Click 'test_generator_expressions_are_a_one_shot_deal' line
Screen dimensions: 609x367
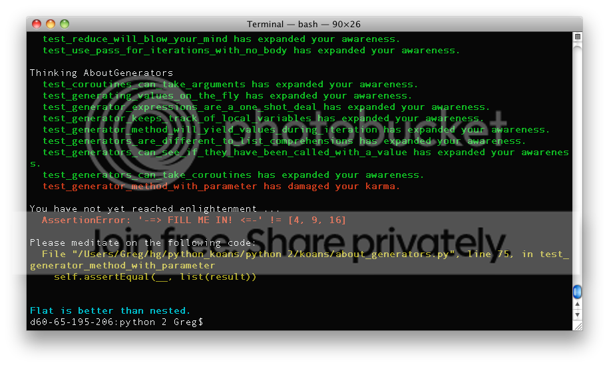(x=266, y=107)
